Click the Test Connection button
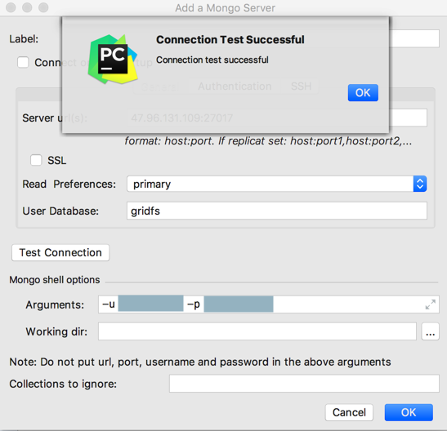 point(60,252)
